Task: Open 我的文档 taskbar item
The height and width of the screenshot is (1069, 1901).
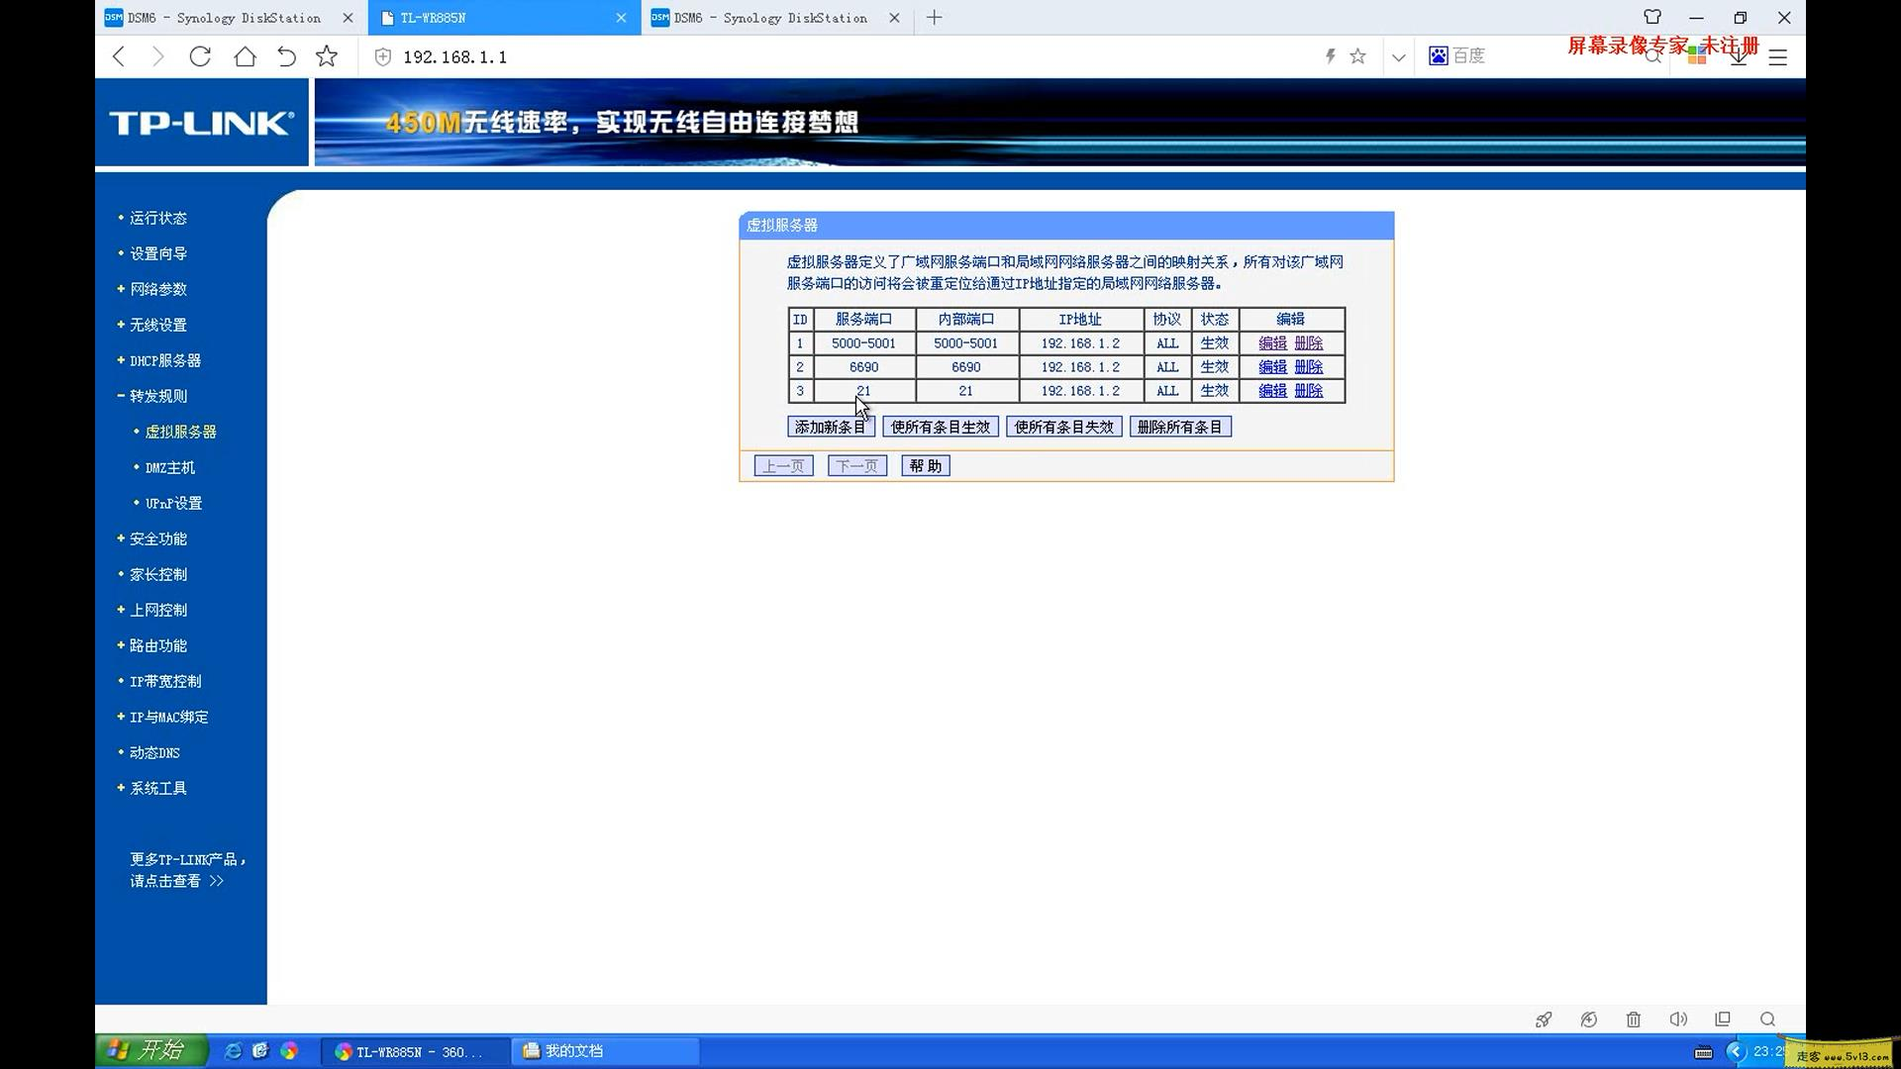Action: tap(606, 1051)
